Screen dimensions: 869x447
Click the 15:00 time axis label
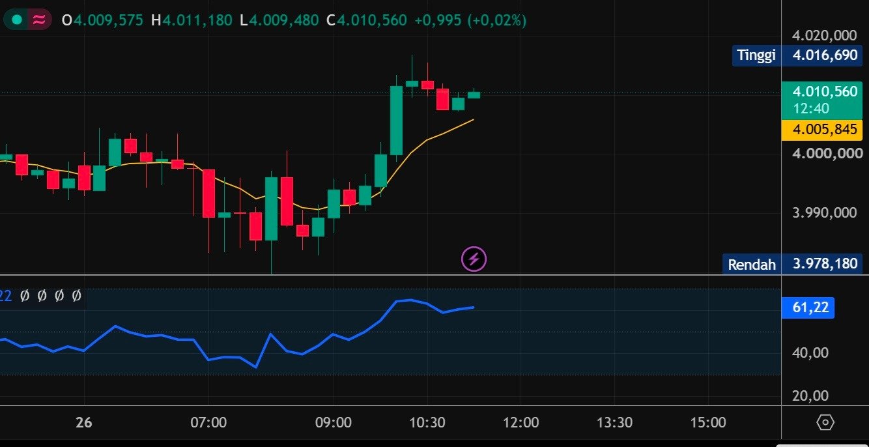click(709, 422)
